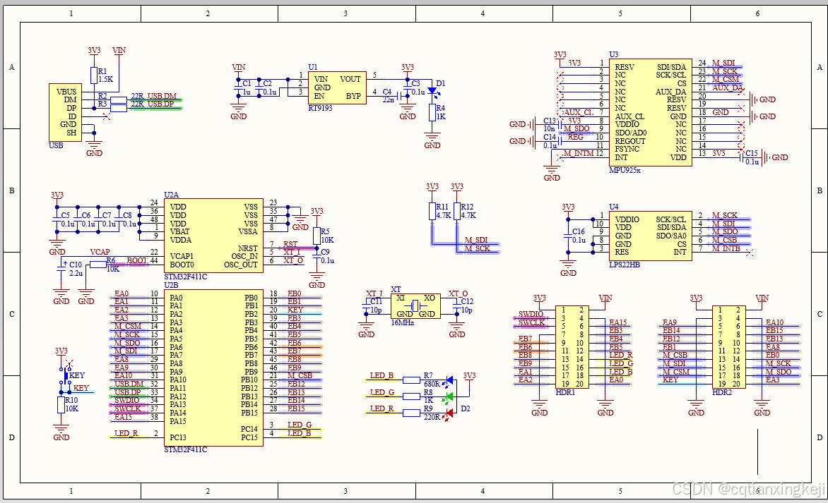The image size is (828, 503).
Task: Select pull-up resistor R12 4.7K
Action: (x=457, y=211)
